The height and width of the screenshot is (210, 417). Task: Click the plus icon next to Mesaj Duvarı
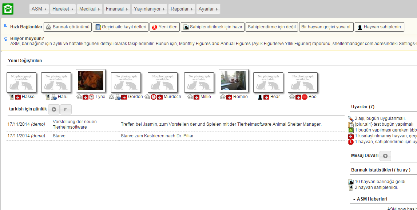coord(385,156)
